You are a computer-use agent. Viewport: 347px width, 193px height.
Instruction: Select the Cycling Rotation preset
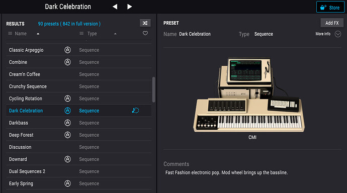(79, 99)
